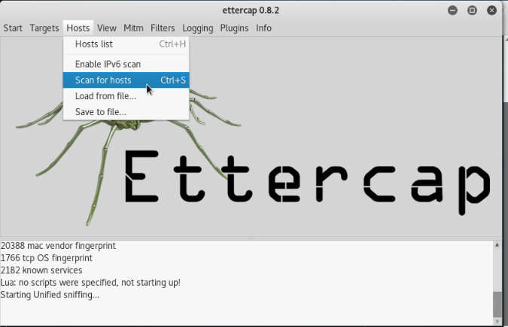Close the open Hosts menu
The image size is (508, 327).
(78, 28)
